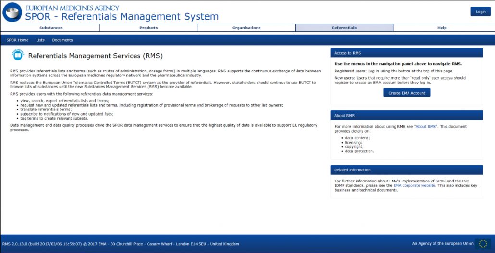Screen dimensions: 495x253
Task: Click the SPOR - Referentials Management System title
Action: (122, 16)
